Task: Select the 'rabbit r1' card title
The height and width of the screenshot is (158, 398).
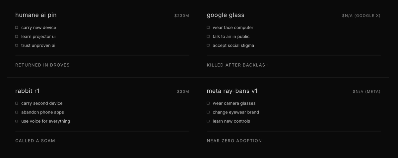Action: coord(27,91)
